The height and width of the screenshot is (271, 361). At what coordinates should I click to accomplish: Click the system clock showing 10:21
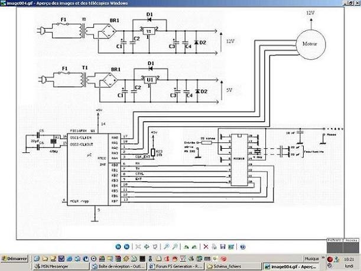click(x=349, y=259)
